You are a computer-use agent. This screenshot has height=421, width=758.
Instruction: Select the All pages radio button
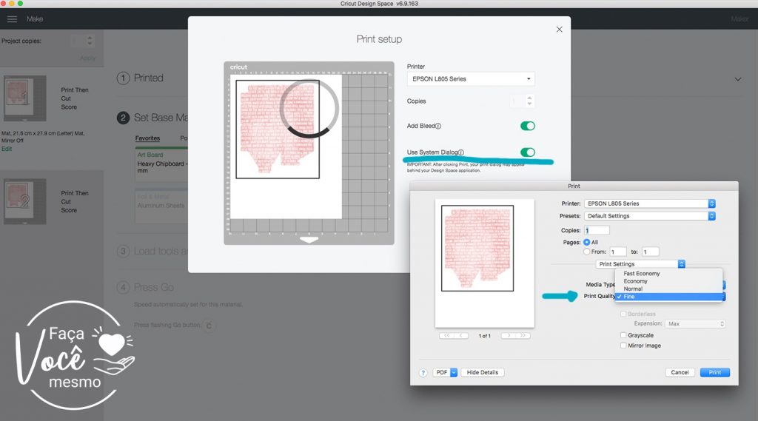tap(587, 242)
